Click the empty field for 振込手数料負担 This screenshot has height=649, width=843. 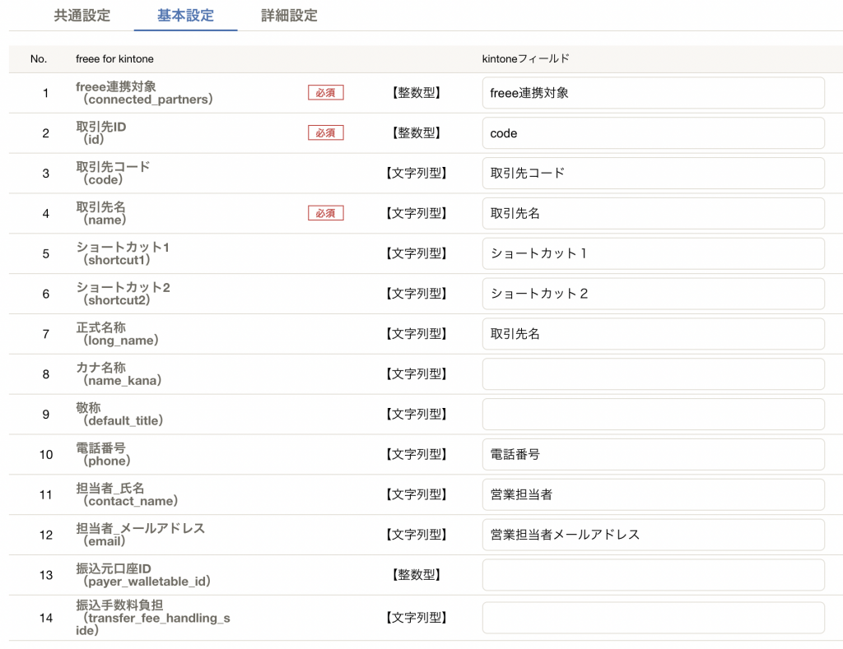pos(653,618)
